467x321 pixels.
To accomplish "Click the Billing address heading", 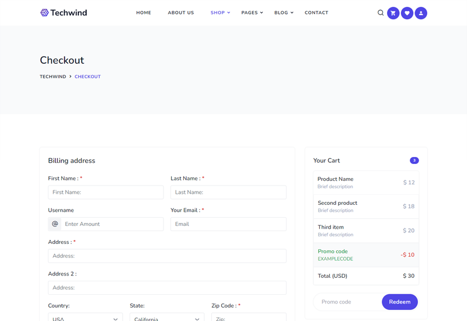I will (72, 161).
